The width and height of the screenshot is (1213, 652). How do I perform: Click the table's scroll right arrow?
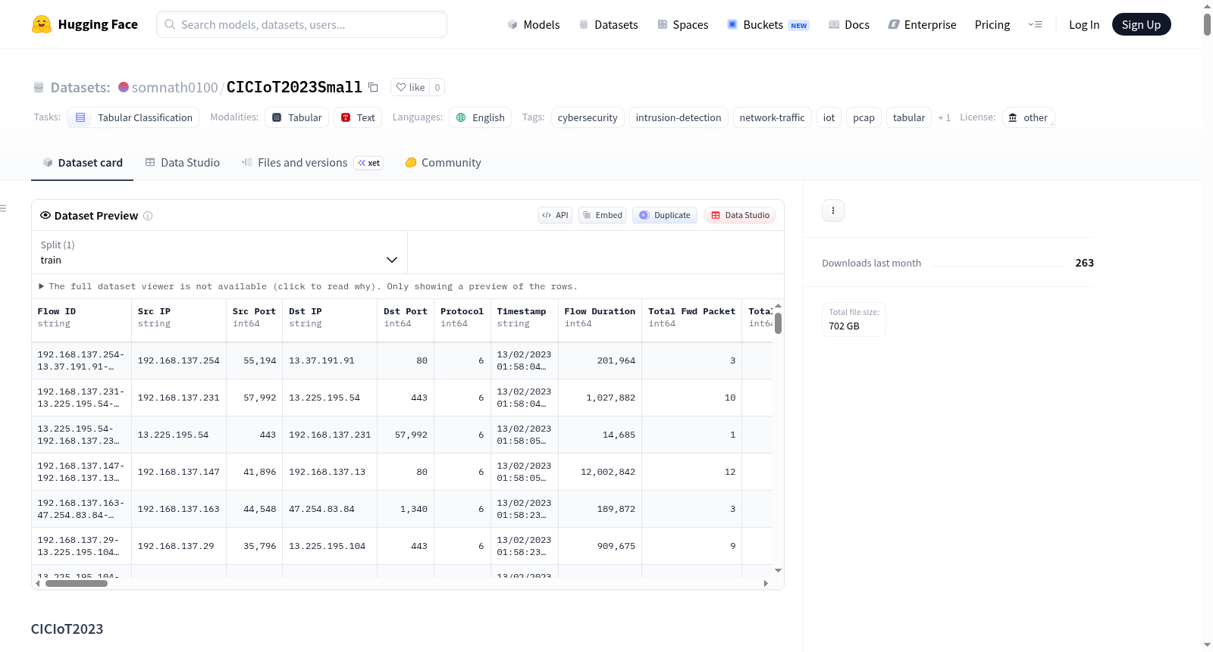pyautogui.click(x=766, y=583)
